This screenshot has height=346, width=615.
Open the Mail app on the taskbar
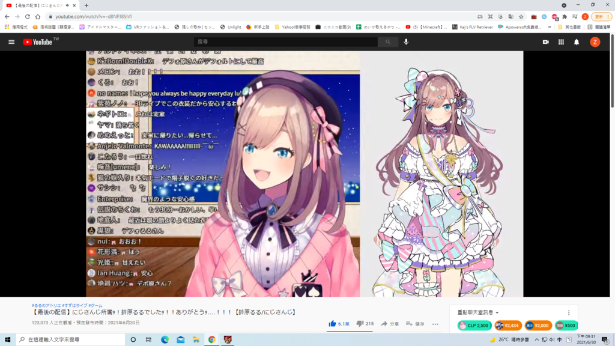pos(180,339)
